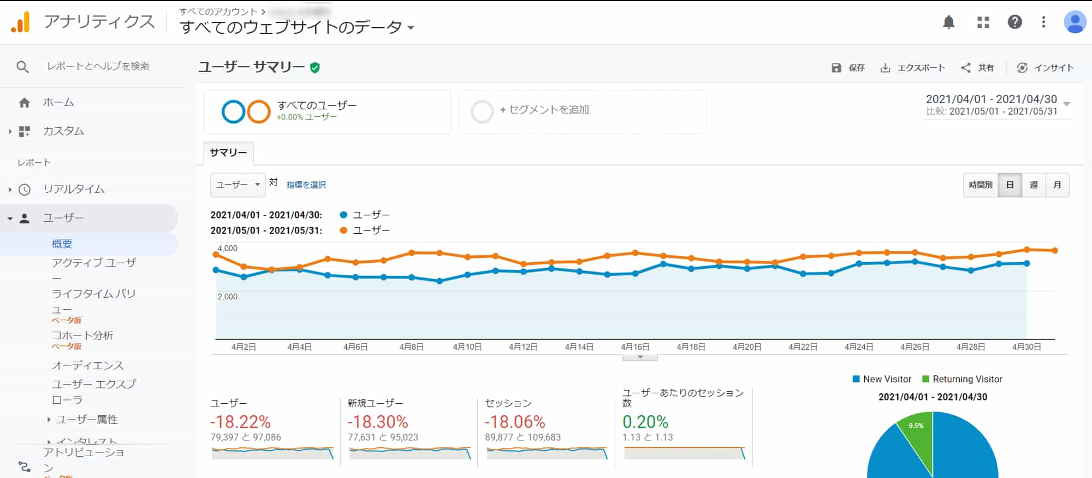The image size is (1092, 478).
Task: Open コホート分析 report
Action: (82, 335)
